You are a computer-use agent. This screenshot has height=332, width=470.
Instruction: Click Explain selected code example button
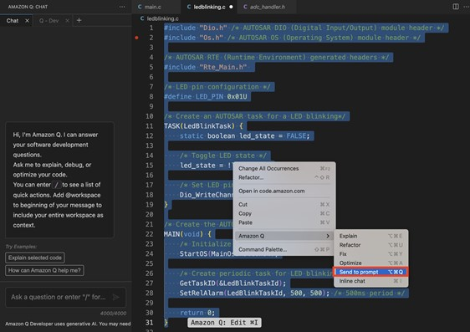point(35,258)
